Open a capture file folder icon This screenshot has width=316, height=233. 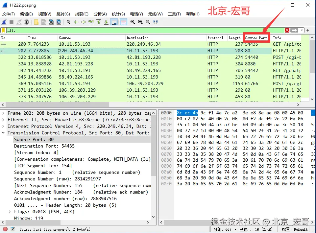tap(36, 22)
